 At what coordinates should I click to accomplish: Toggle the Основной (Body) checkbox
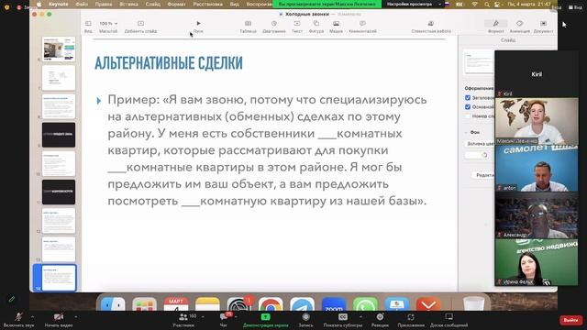click(468, 107)
